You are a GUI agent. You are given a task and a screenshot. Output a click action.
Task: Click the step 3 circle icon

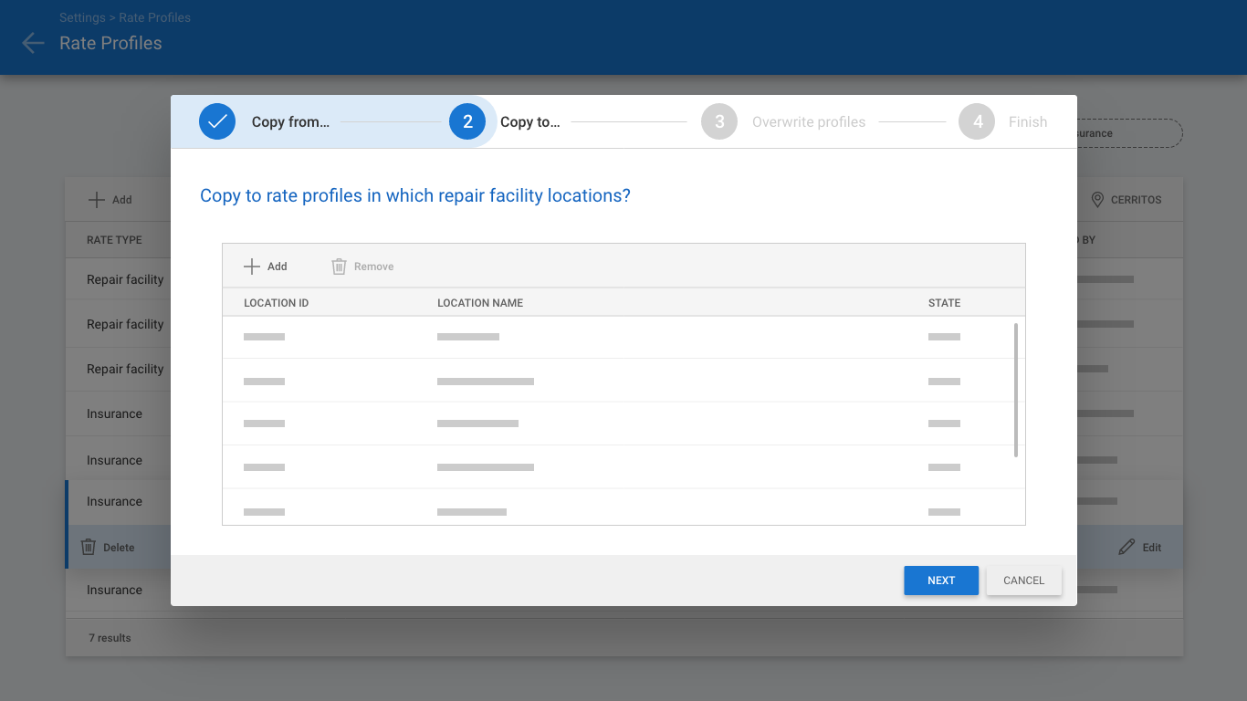tap(719, 121)
